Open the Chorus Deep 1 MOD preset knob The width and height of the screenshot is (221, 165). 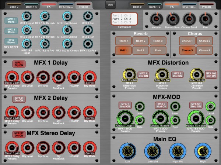pyautogui.click(x=125, y=119)
